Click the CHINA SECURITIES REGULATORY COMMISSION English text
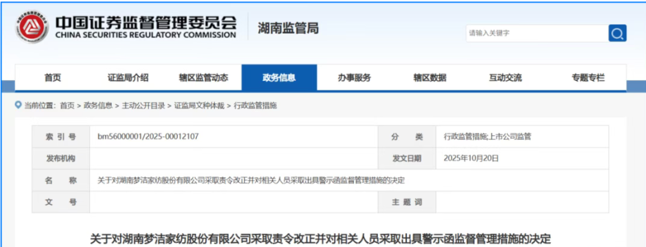The width and height of the screenshot is (646, 247). (x=146, y=35)
